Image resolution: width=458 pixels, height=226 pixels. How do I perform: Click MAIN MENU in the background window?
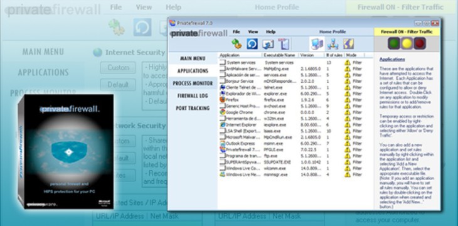pyautogui.click(x=43, y=52)
